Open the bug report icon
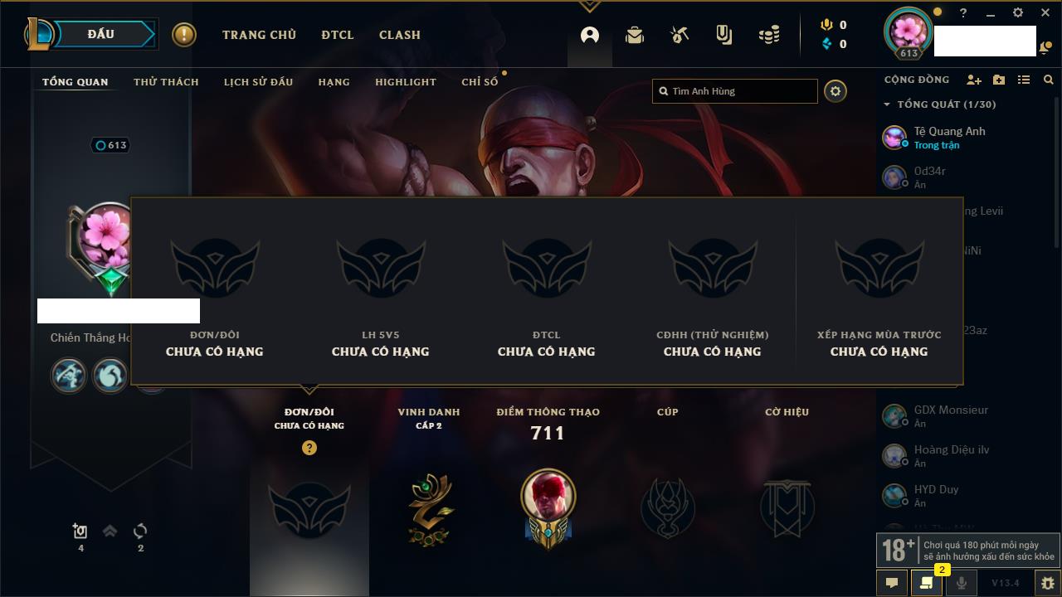 tap(1048, 583)
